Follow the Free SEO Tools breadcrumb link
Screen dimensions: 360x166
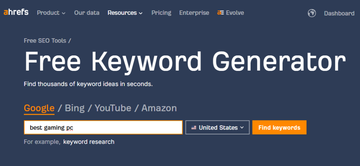point(45,40)
